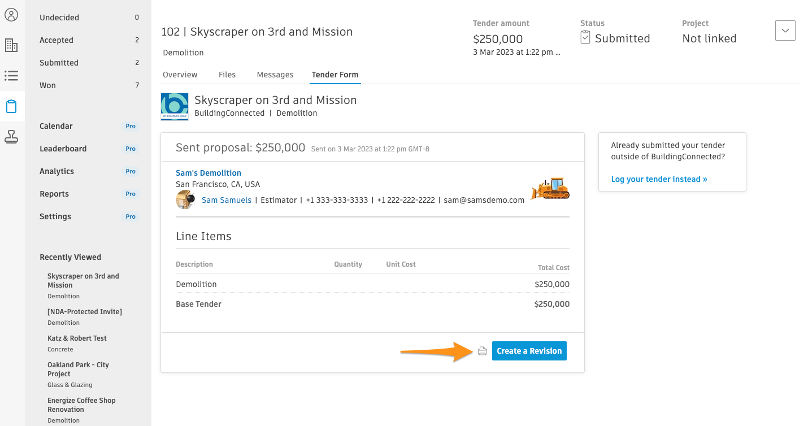This screenshot has height=426, width=808.
Task: Click the 102 | Skyscraper on 3rd and Mission title
Action: pos(257,32)
